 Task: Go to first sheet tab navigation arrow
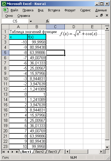(x=3, y=152)
